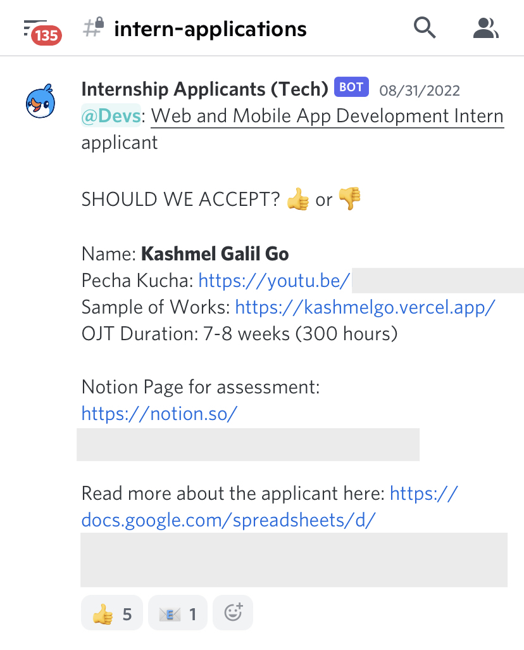Open Kashmel's Sample of Works vercel link
Screen dimensions: 524x650
(365, 307)
